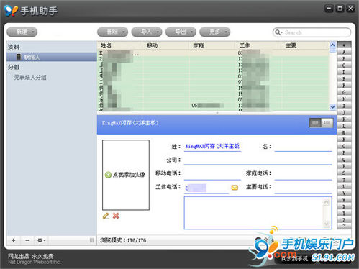This screenshot has width=359, height=269.
Task: Jump to contacts under letter P
Action: [x=344, y=152]
